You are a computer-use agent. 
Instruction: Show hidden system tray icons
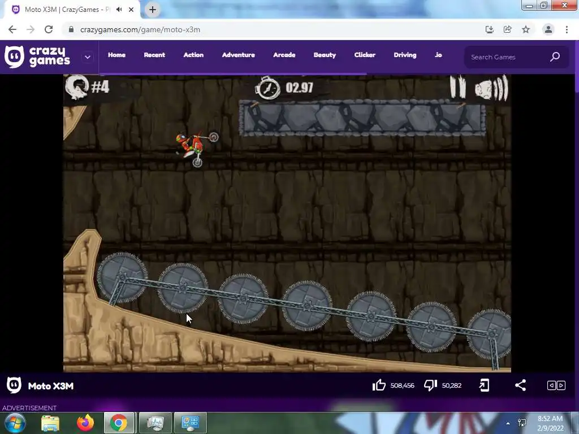coord(508,423)
